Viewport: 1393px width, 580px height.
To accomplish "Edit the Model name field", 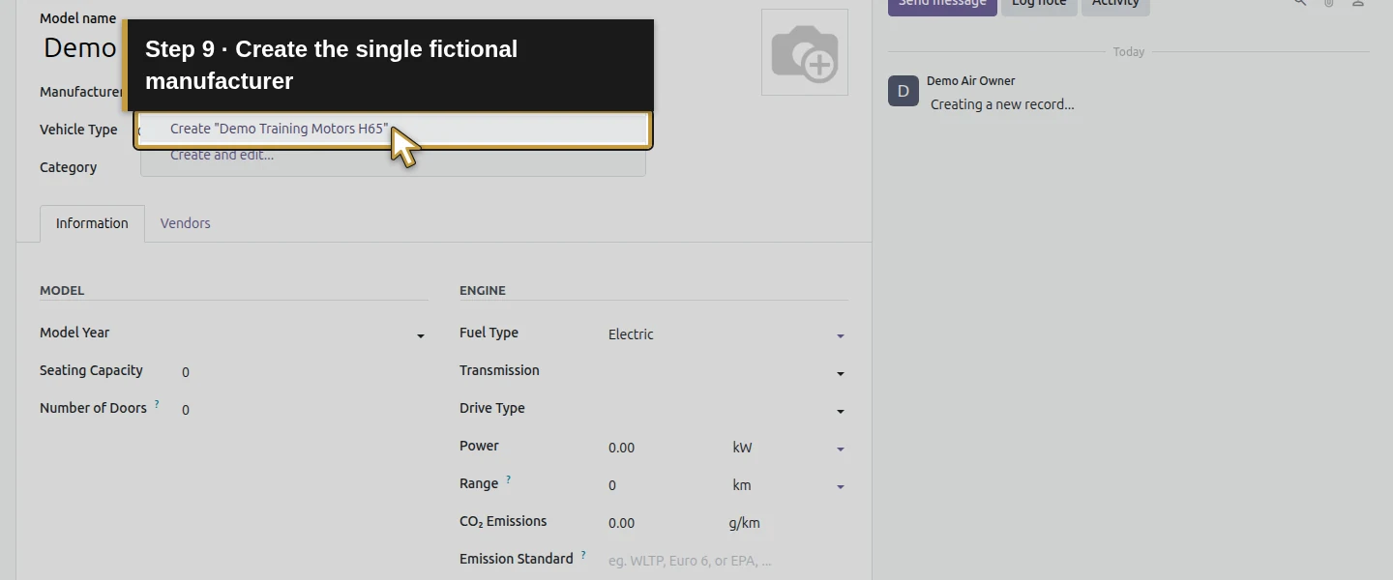I will point(81,47).
